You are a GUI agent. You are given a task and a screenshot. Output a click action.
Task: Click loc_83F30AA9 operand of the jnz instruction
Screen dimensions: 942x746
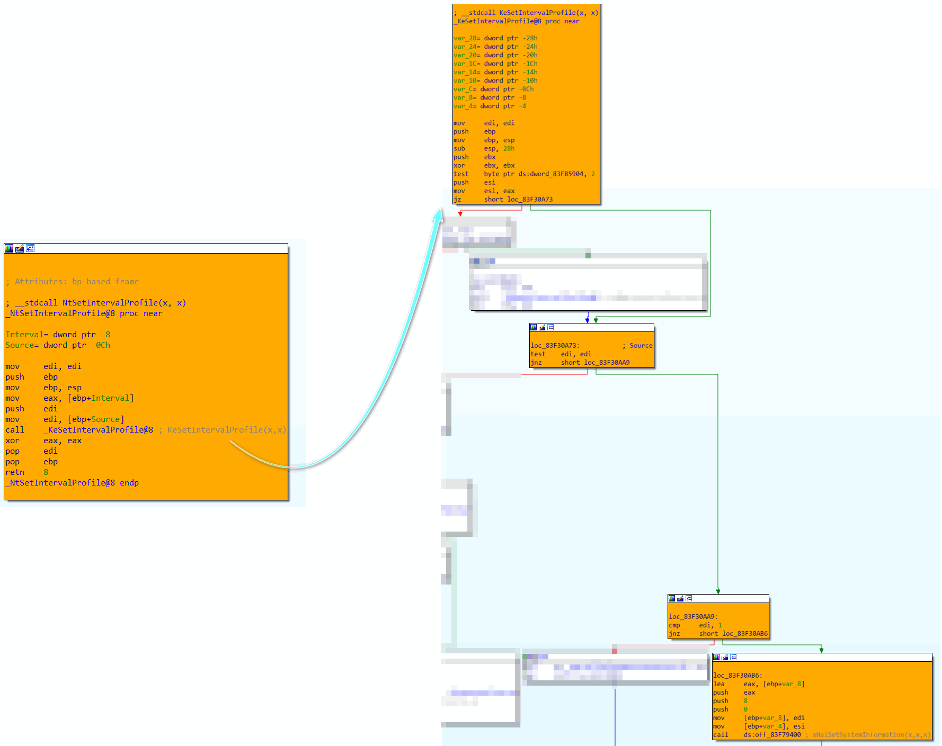click(607, 363)
